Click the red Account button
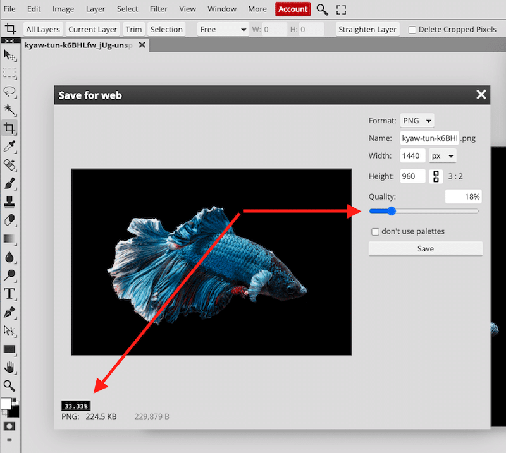 293,9
